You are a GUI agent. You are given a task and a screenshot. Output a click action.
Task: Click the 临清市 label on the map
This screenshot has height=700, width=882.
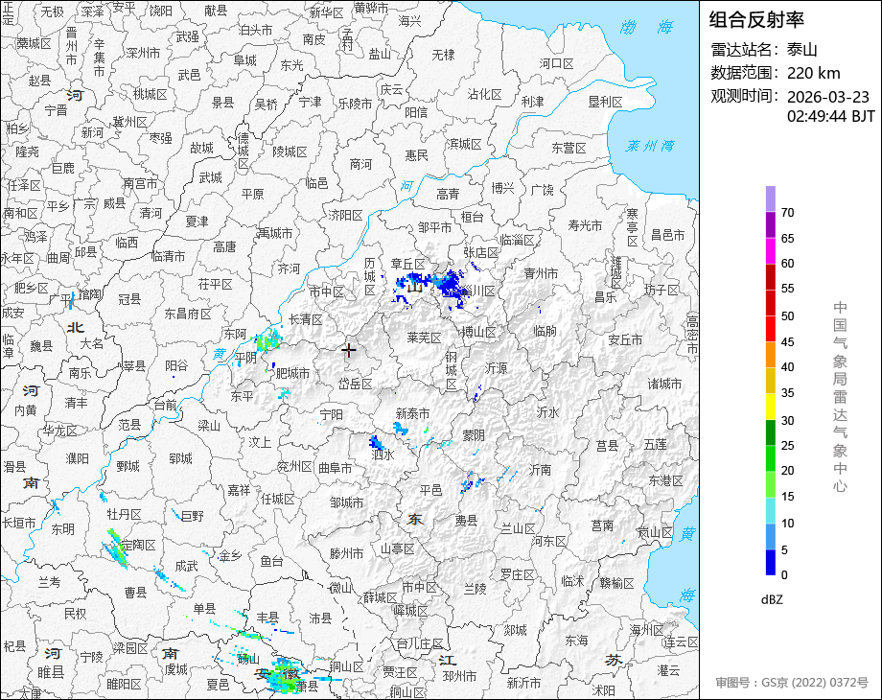(168, 257)
